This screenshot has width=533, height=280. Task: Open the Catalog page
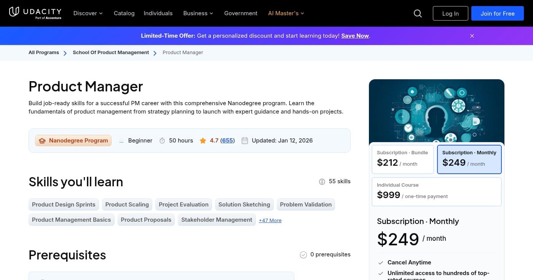(124, 13)
